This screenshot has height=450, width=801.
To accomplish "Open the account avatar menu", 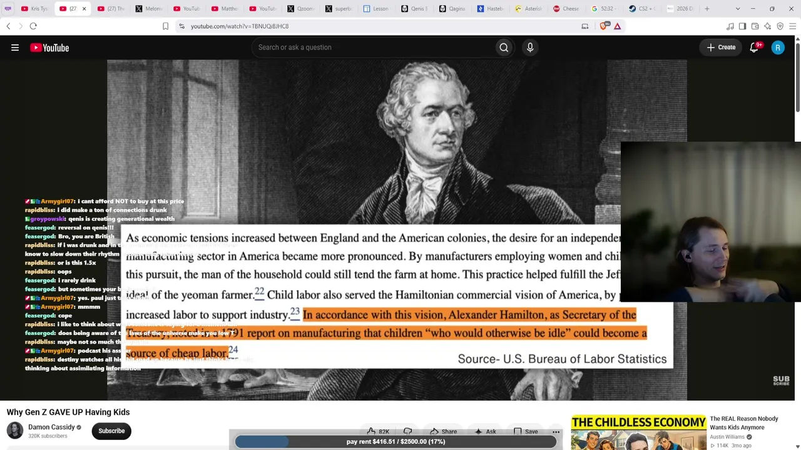I will [778, 47].
